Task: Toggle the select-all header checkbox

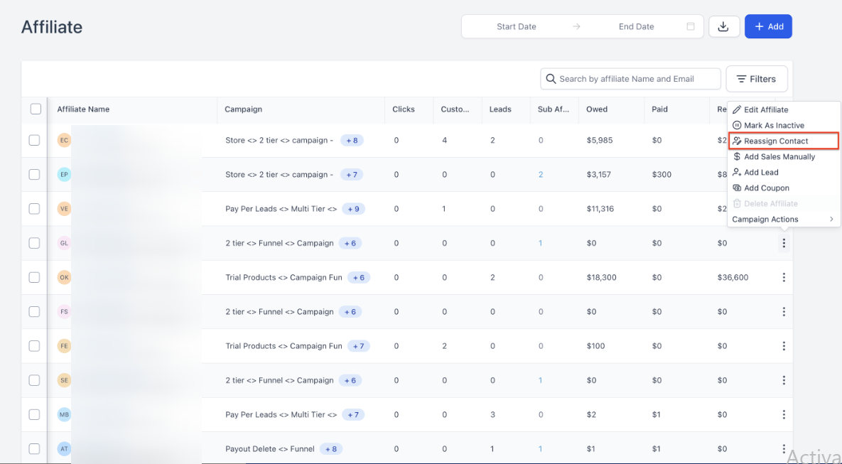Action: (x=36, y=109)
